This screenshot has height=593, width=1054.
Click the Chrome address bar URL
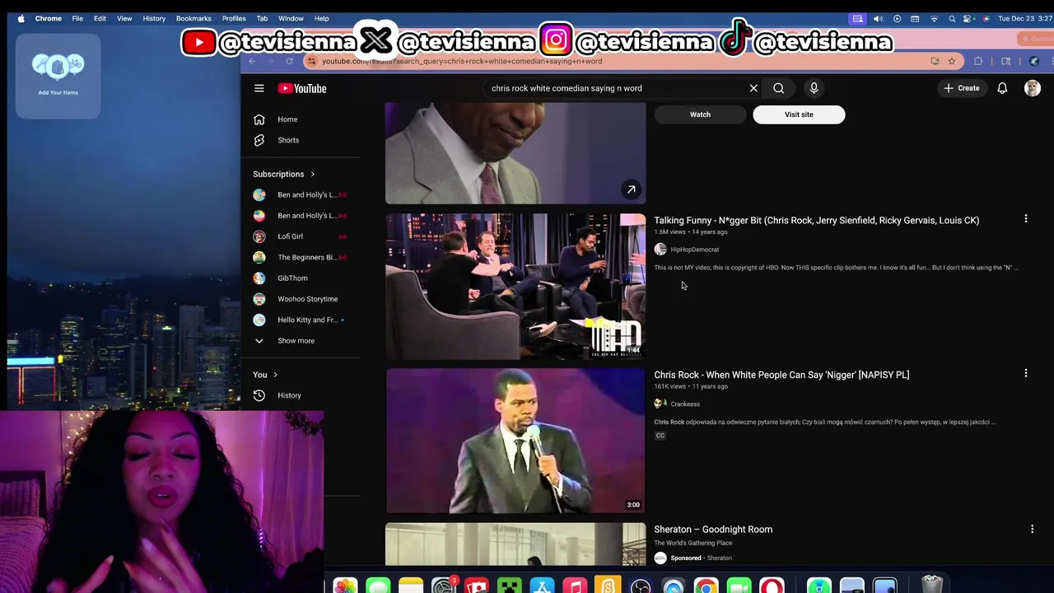[x=462, y=61]
